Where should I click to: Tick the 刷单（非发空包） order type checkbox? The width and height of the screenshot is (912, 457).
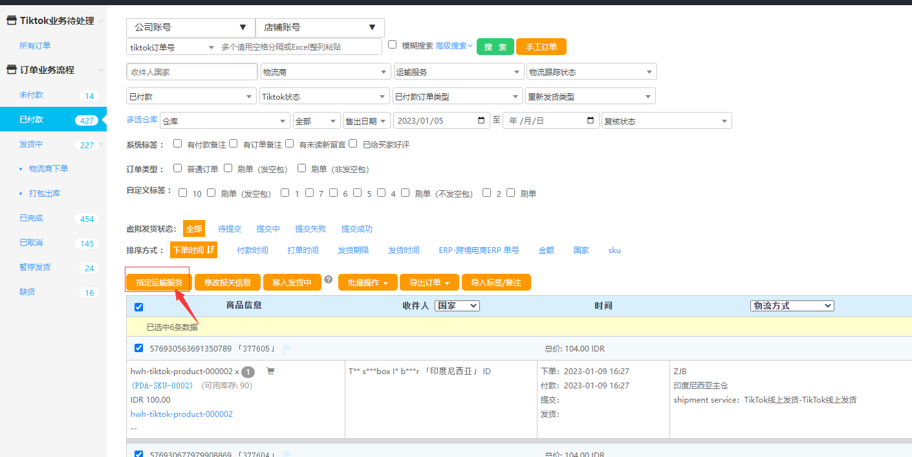[x=301, y=168]
